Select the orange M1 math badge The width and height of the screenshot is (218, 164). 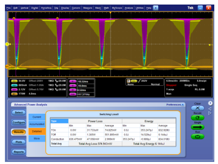14,94
